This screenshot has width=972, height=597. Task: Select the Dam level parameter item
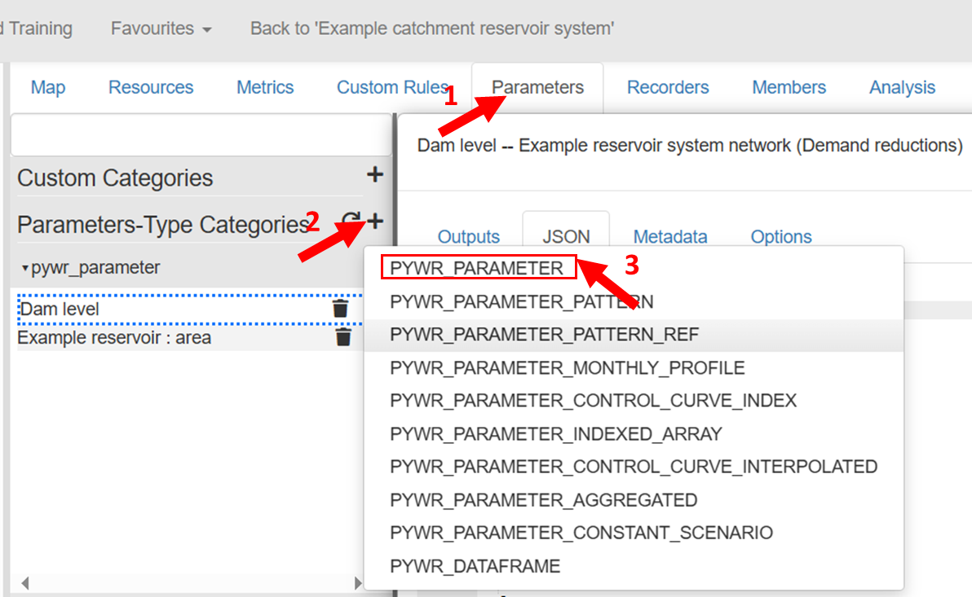(x=59, y=309)
